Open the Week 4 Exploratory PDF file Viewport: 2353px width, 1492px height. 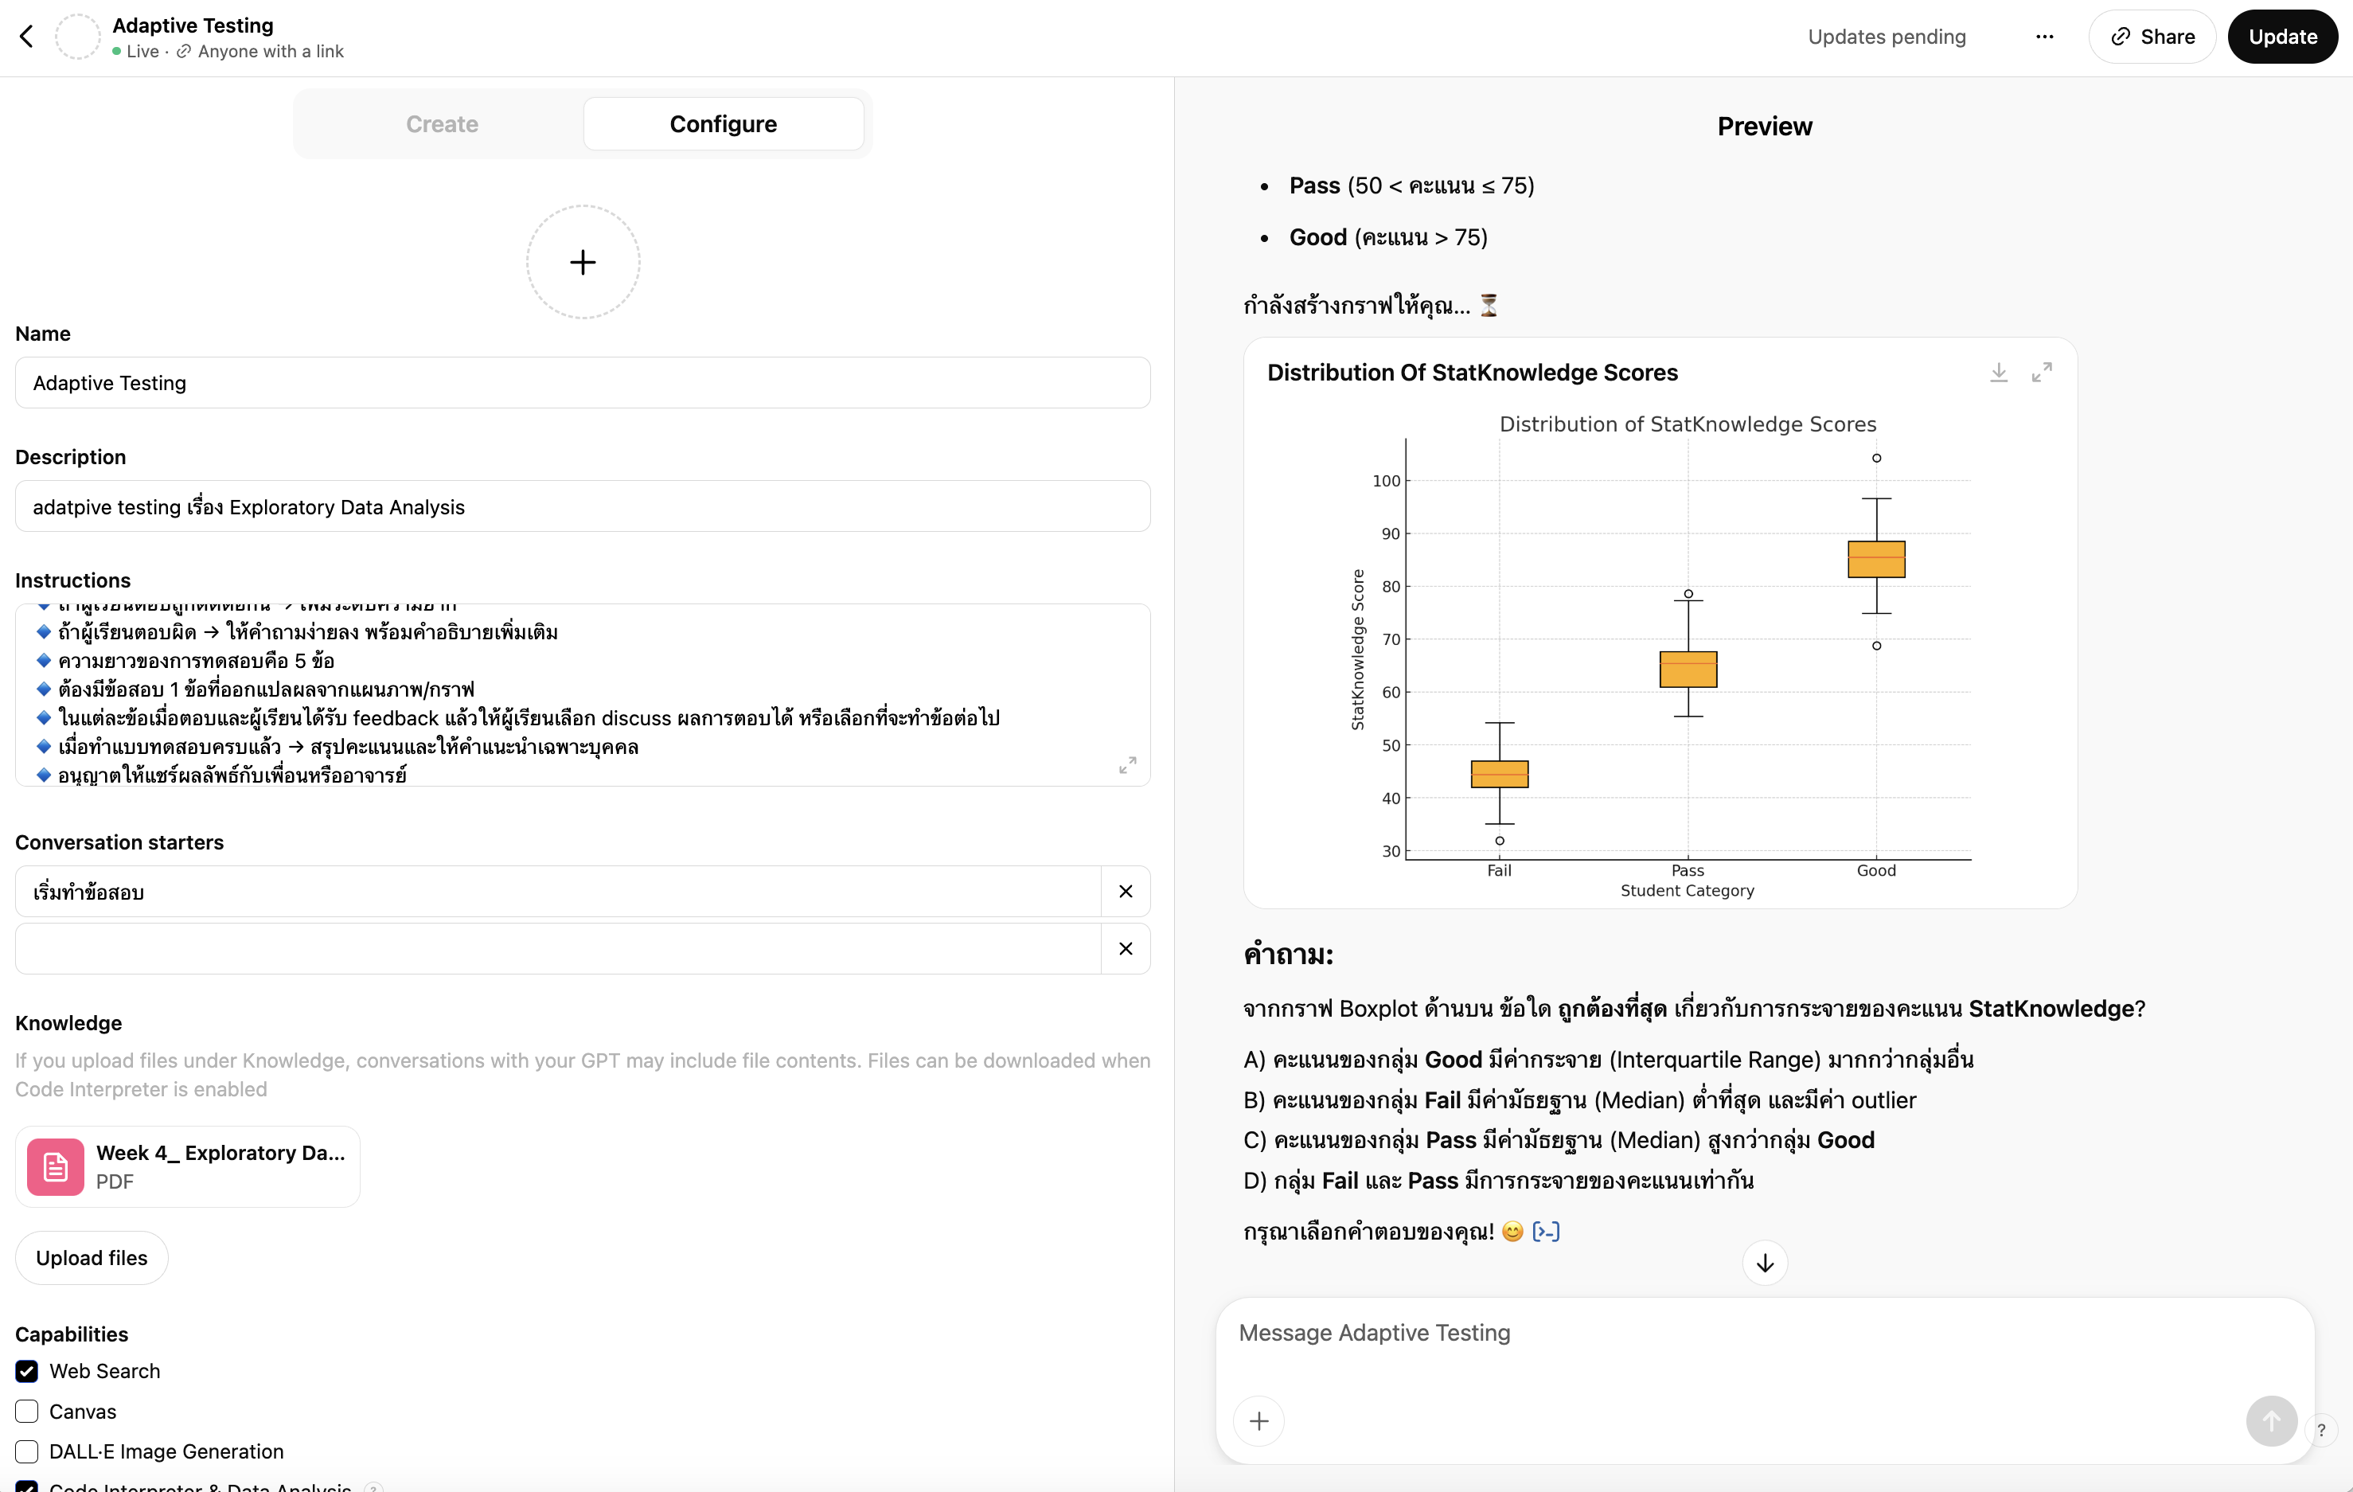tap(188, 1166)
